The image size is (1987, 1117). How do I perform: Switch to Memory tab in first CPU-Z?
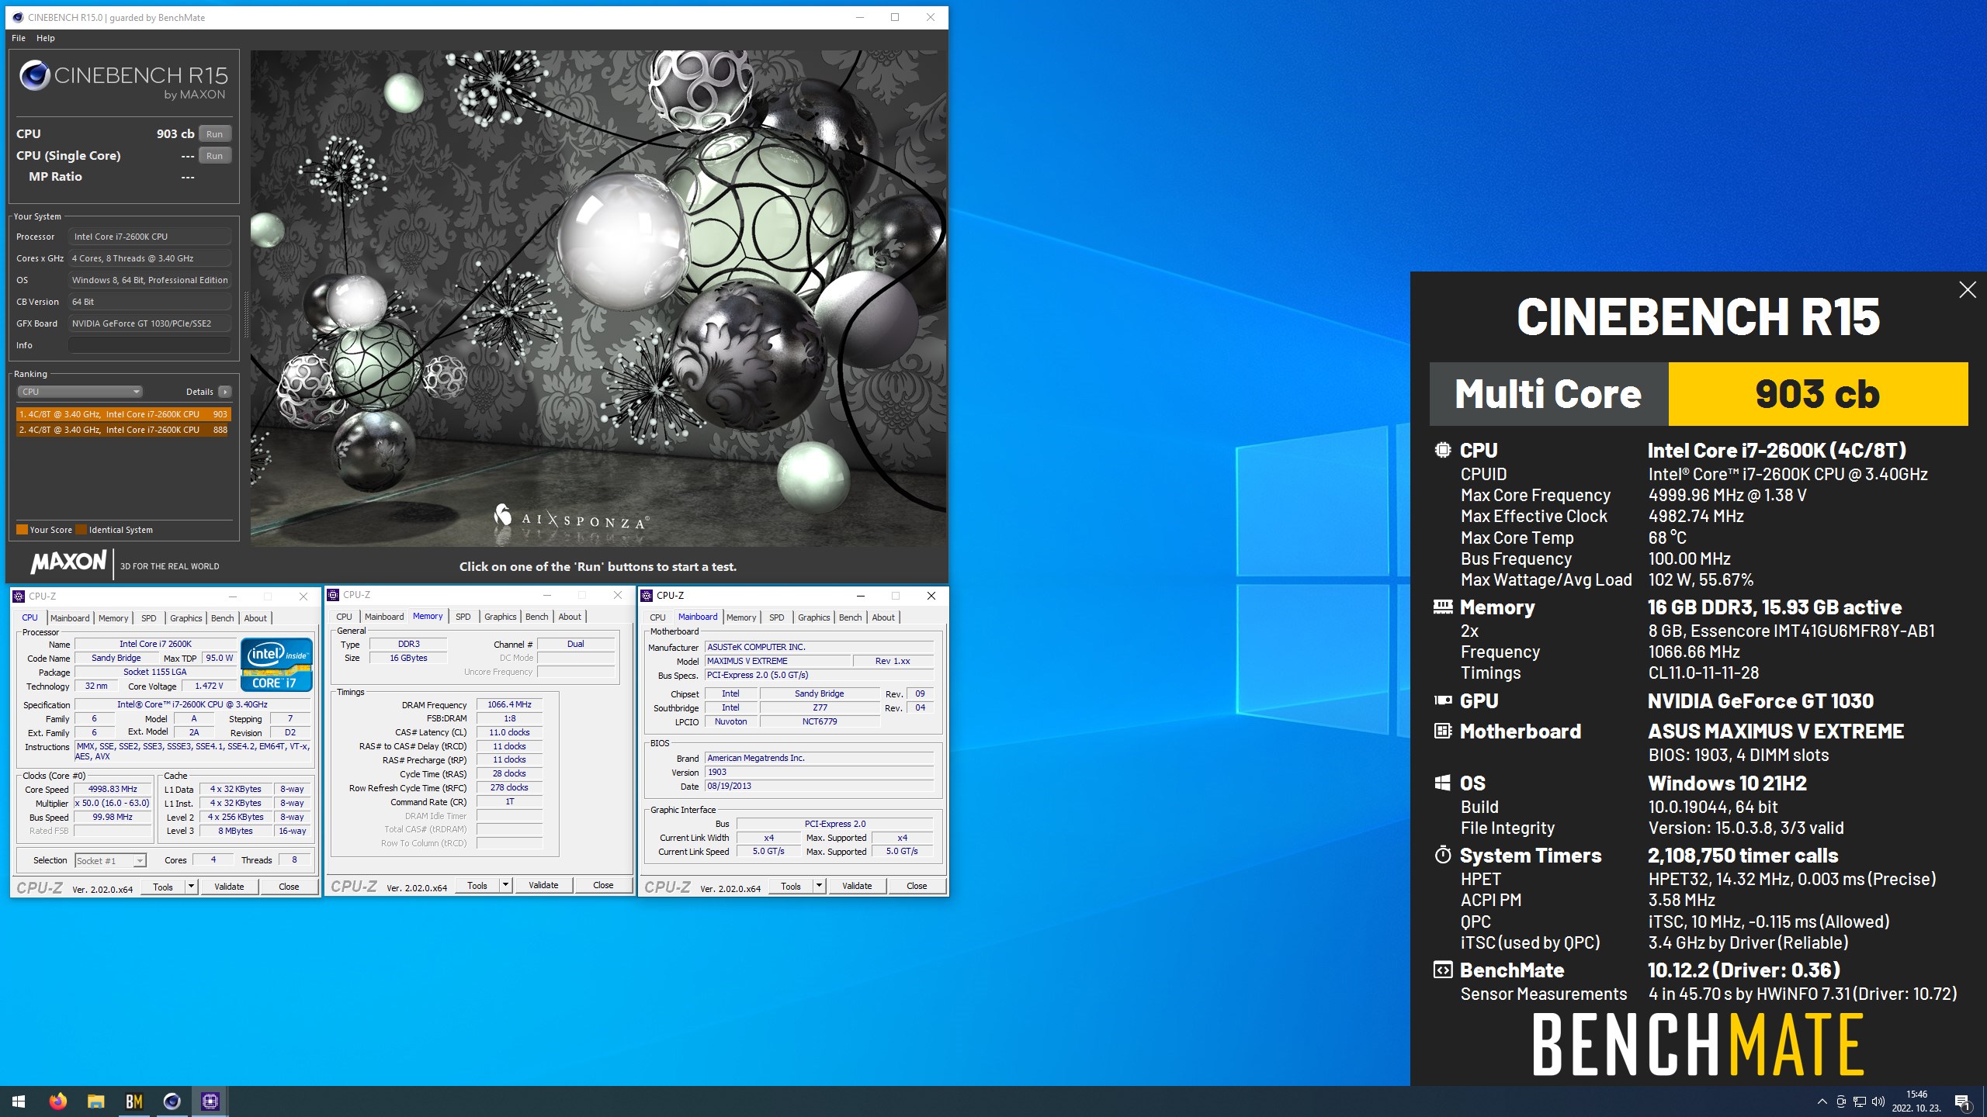tap(113, 618)
